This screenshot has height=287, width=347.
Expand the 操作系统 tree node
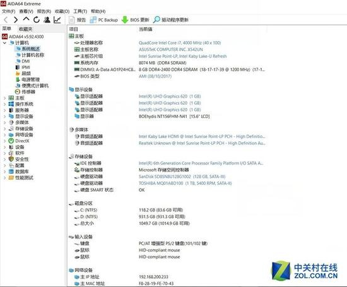[4, 104]
